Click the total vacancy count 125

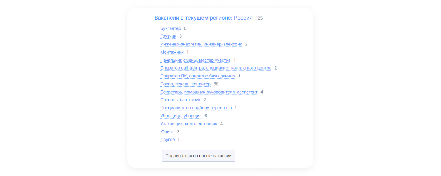click(x=259, y=18)
